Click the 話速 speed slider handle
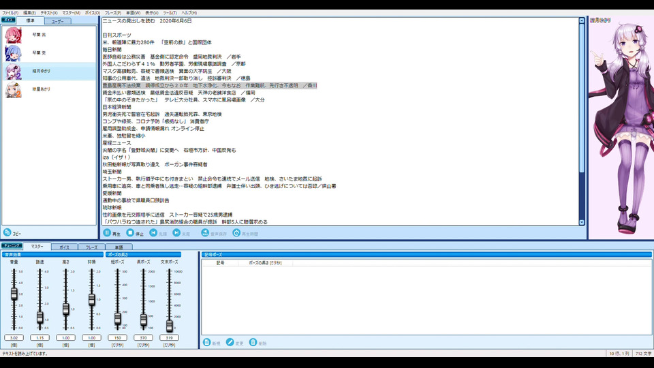 tap(40, 318)
